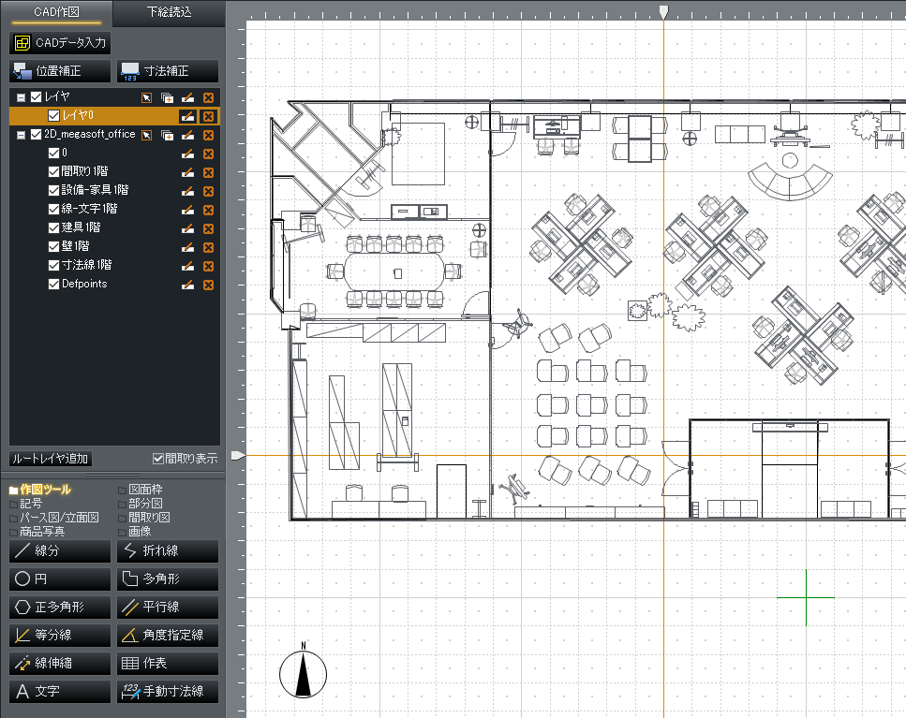Open the 作表 table creation tool
906x718 pixels.
pos(167,664)
